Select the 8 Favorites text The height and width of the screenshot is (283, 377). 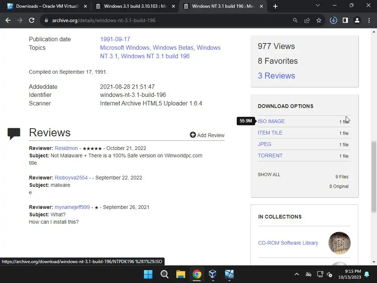tap(278, 61)
